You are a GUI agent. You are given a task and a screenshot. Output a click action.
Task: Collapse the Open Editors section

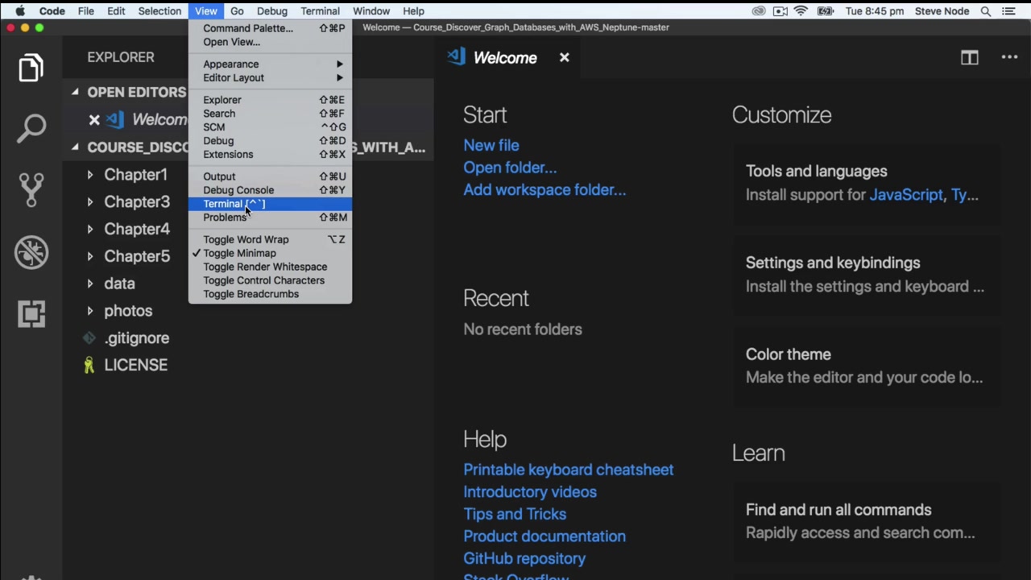point(75,92)
